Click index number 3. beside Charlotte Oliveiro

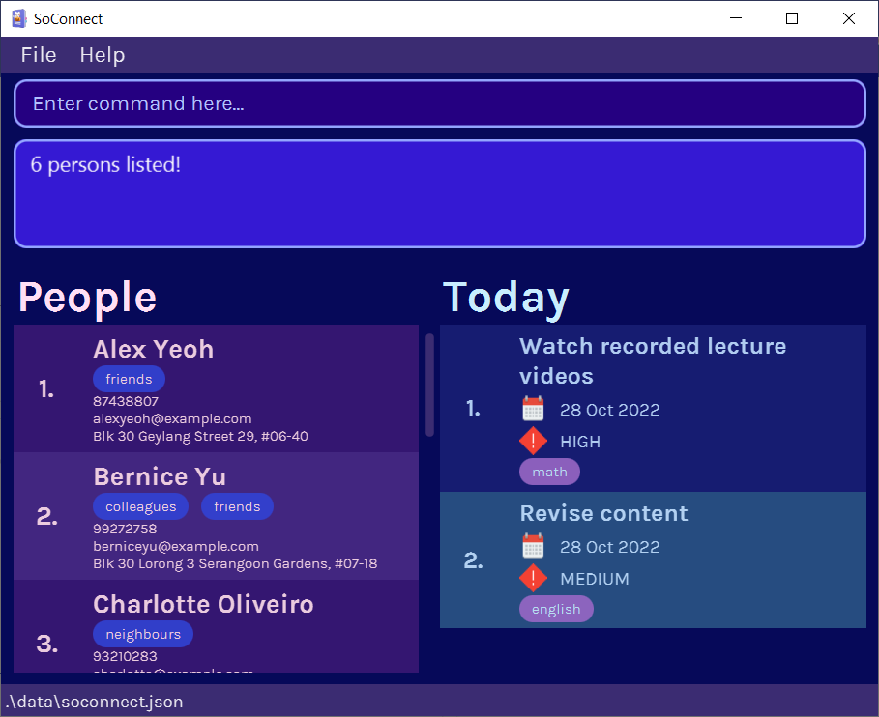pos(47,645)
